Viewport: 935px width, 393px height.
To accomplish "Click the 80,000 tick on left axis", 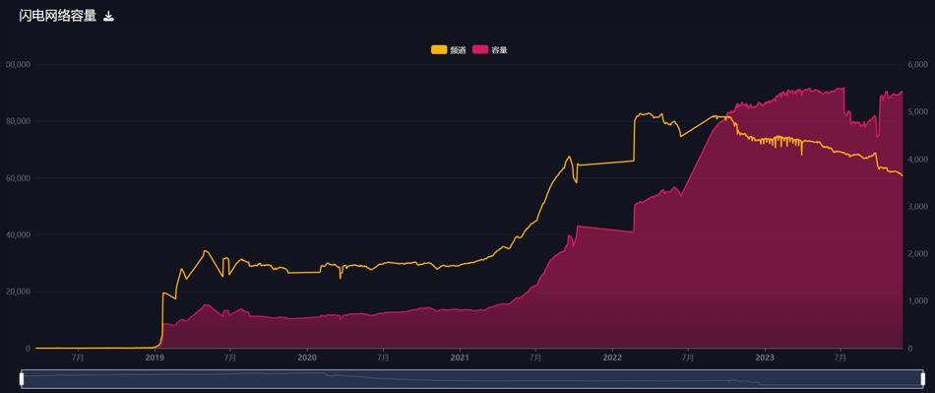I will pyautogui.click(x=18, y=121).
